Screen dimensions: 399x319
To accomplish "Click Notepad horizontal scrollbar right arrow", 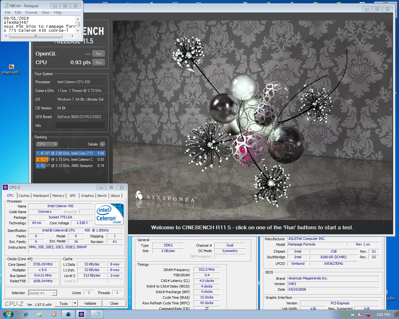I will click(72, 36).
